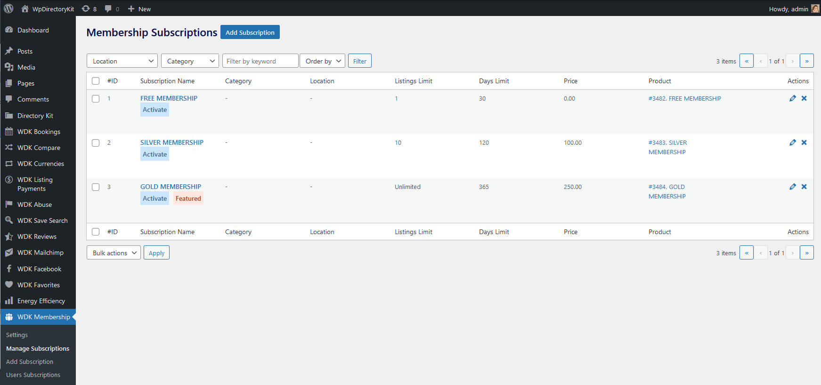Open Media library in sidebar
The width and height of the screenshot is (821, 385).
38,67
